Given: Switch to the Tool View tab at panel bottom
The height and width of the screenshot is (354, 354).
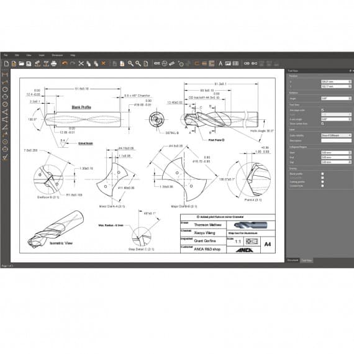Looking at the screenshot, I should (x=307, y=261).
